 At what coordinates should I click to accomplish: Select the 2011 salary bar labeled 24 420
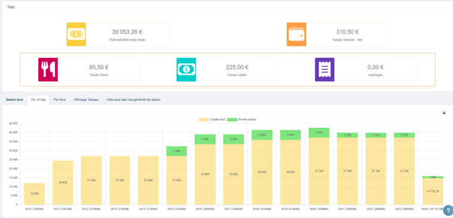(x=63, y=183)
